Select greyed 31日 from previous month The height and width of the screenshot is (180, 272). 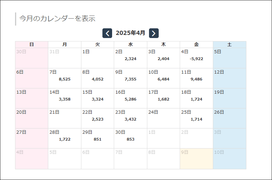pyautogui.click(x=65, y=58)
